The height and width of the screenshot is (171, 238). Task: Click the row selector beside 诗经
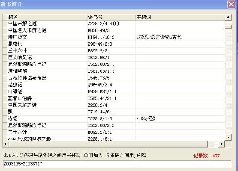click(x=5, y=118)
